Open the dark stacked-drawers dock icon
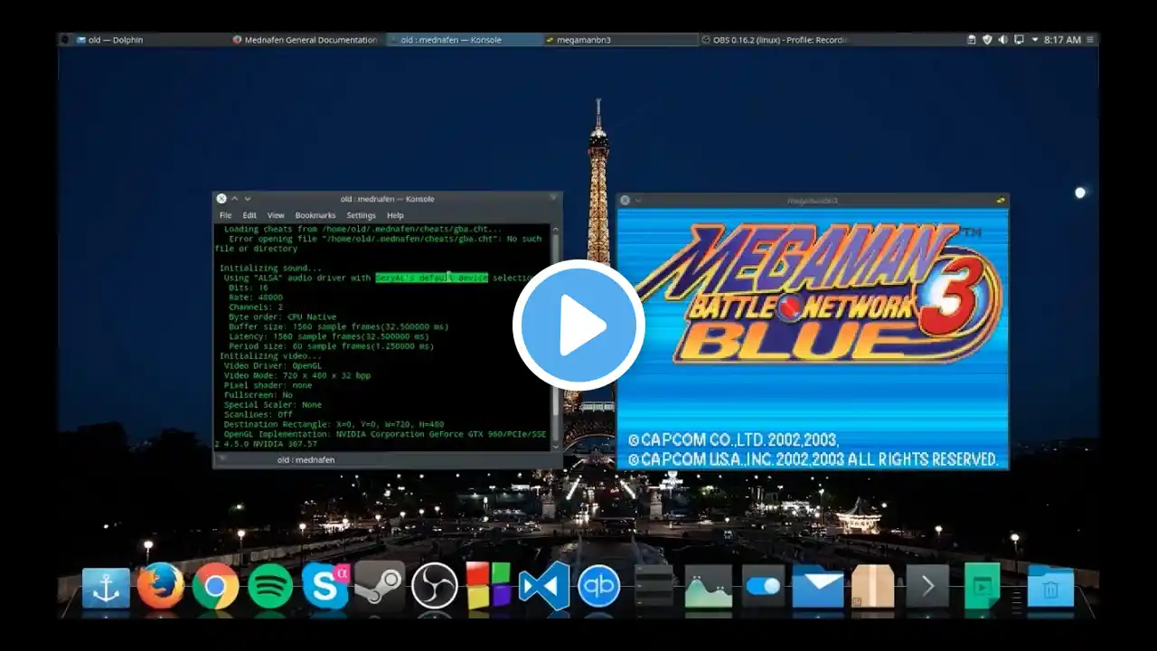 (654, 588)
